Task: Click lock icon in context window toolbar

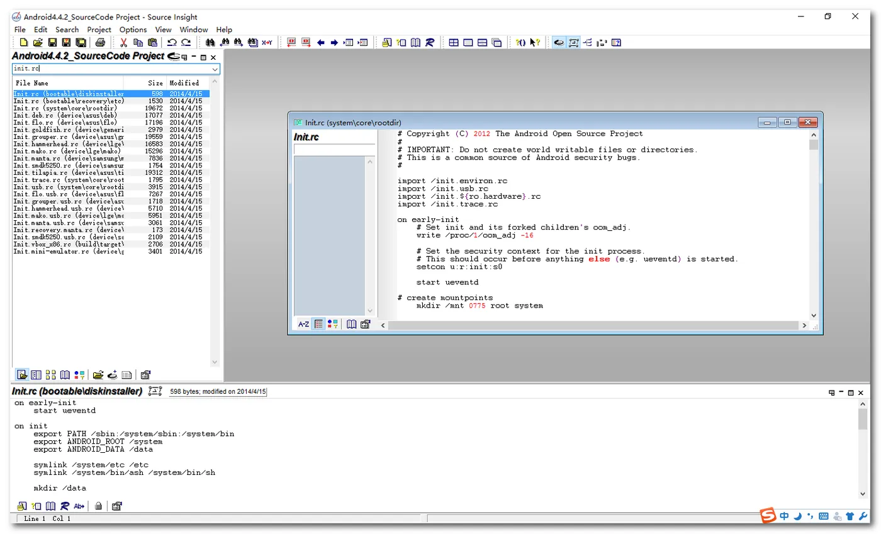Action: [x=98, y=506]
